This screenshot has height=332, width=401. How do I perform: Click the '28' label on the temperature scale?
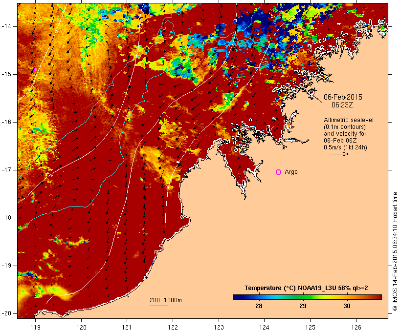[259, 306]
